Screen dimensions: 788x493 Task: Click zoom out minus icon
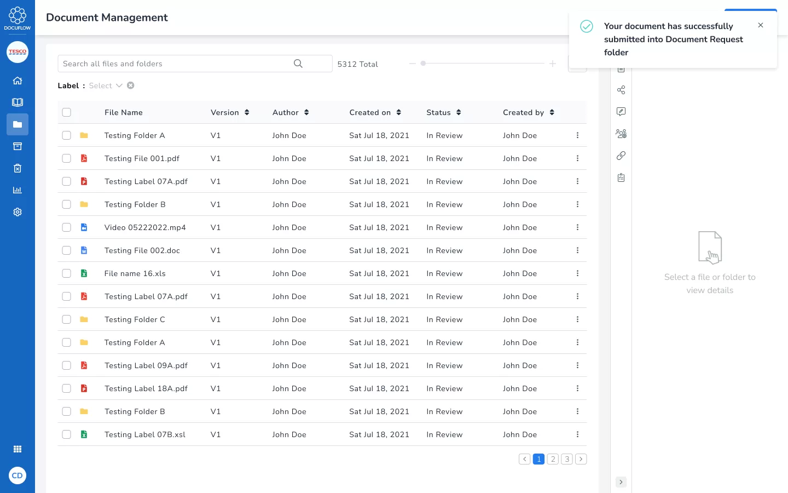tap(413, 64)
